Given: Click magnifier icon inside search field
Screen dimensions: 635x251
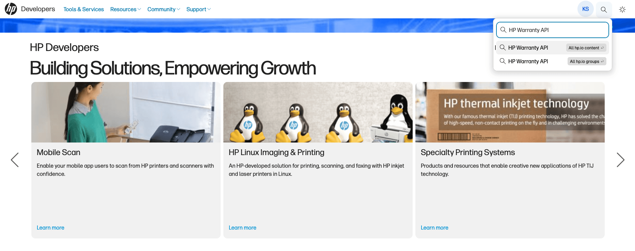Looking at the screenshot, I should [x=503, y=30].
